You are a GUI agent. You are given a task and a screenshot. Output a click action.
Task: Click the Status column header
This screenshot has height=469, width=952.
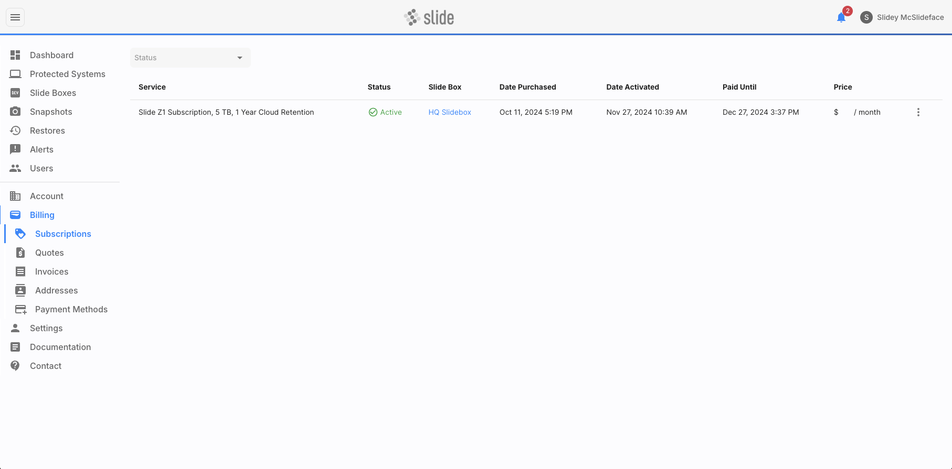click(379, 87)
